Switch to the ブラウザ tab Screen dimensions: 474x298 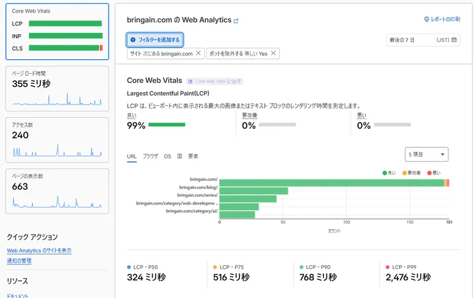coord(150,157)
